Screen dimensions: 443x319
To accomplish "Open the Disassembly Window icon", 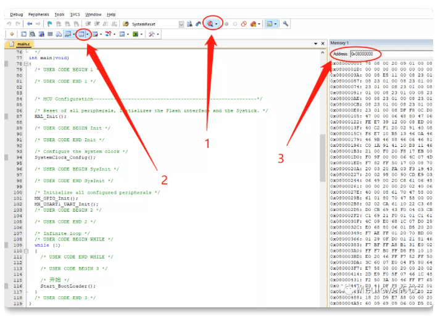I will pyautogui.click(x=33, y=34).
